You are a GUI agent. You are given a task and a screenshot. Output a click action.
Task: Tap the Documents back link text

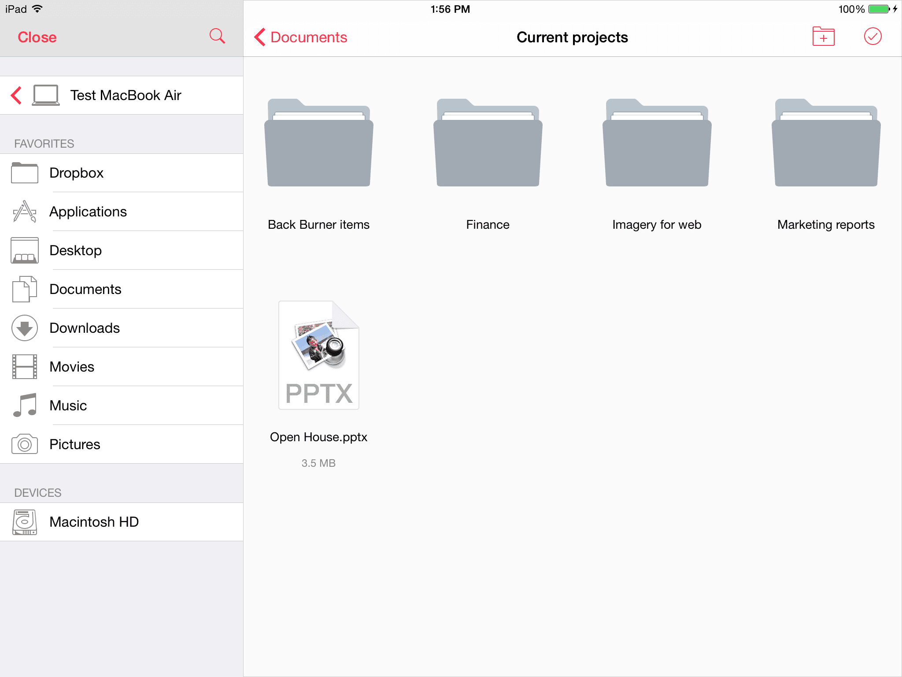tap(309, 37)
